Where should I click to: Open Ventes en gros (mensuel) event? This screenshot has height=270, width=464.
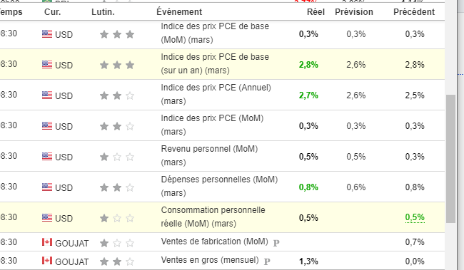pyautogui.click(x=210, y=260)
